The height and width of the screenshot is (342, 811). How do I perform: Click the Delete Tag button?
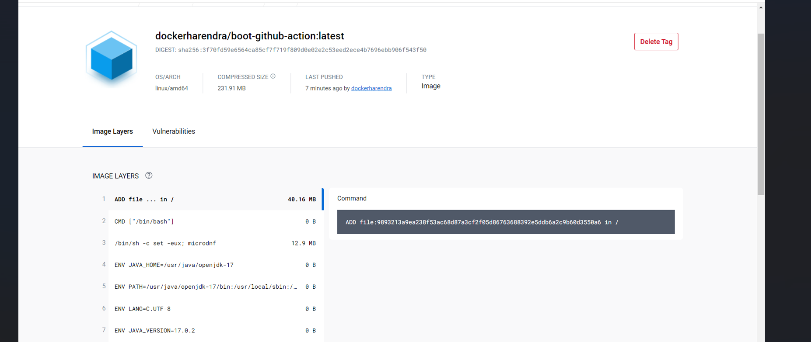656,41
